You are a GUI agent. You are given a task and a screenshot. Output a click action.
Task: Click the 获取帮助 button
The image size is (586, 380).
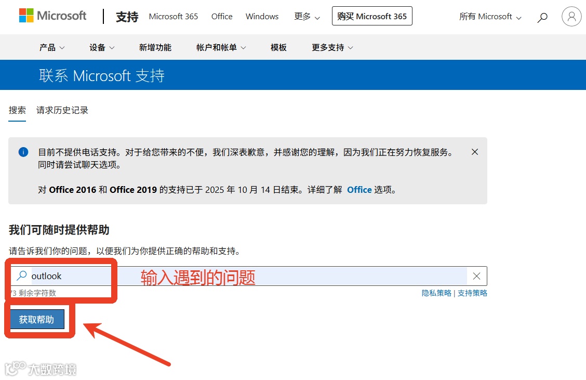(36, 319)
